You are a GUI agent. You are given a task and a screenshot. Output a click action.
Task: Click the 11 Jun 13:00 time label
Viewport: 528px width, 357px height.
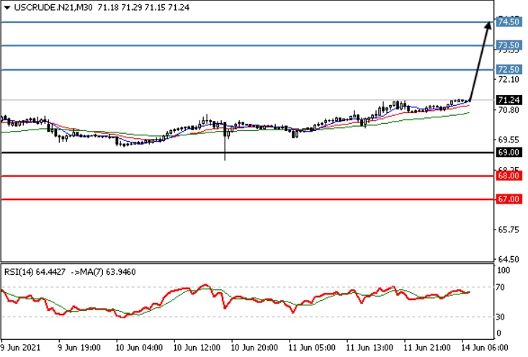click(370, 348)
